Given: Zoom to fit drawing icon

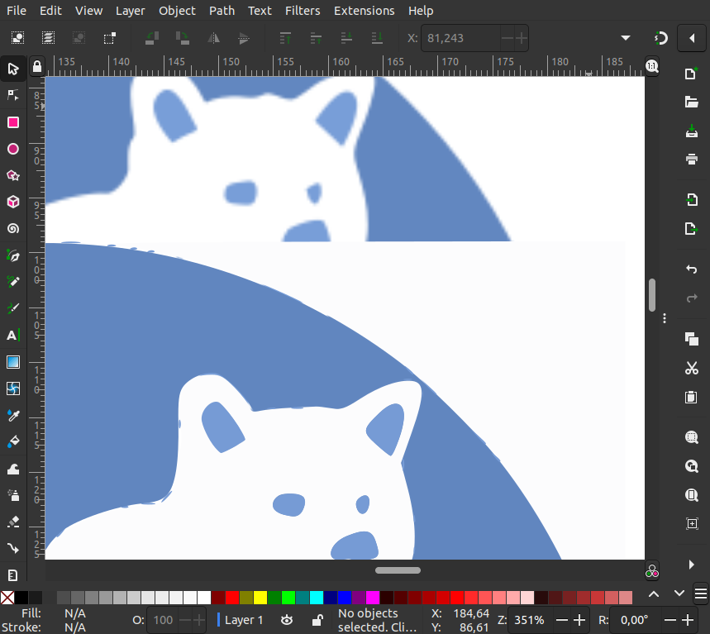Looking at the screenshot, I should pos(692,466).
